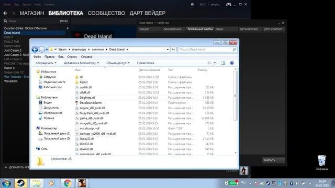Select the DI folder icon
Viewport: 335px width, 188px height.
pyautogui.click(x=77, y=77)
